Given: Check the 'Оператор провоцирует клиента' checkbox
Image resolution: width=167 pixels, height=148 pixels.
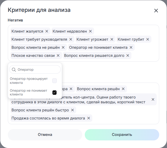Looking at the screenshot, I should pos(54,81).
